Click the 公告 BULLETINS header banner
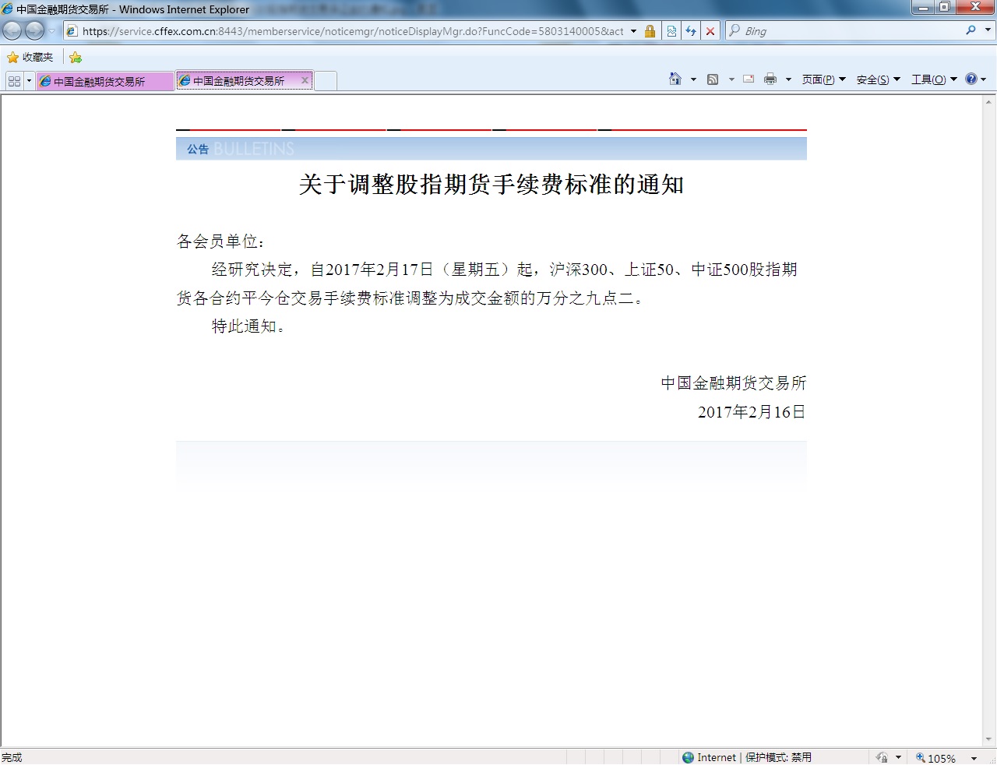The height and width of the screenshot is (765, 997). click(491, 149)
